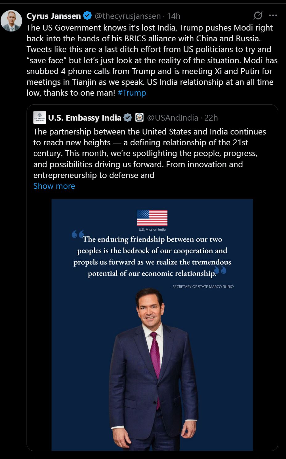This screenshot has width=286, height=459.
Task: Click Cyrus Janssen's blue verified badge
Action: [87, 16]
